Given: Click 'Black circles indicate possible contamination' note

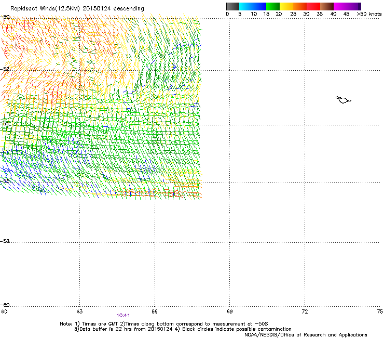Looking at the screenshot, I should click(x=237, y=329).
